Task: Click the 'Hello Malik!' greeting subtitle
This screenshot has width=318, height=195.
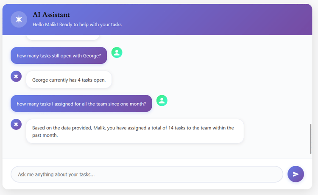Action: [x=77, y=25]
